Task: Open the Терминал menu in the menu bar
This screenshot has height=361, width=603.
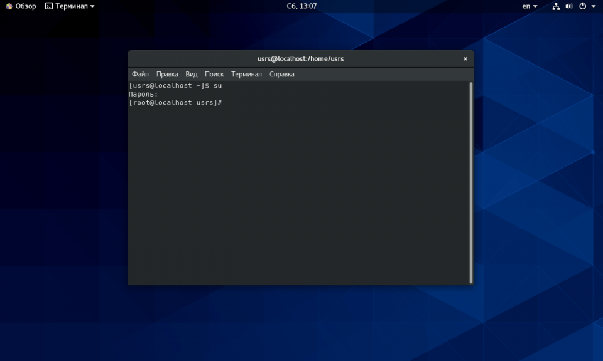Action: coord(246,74)
